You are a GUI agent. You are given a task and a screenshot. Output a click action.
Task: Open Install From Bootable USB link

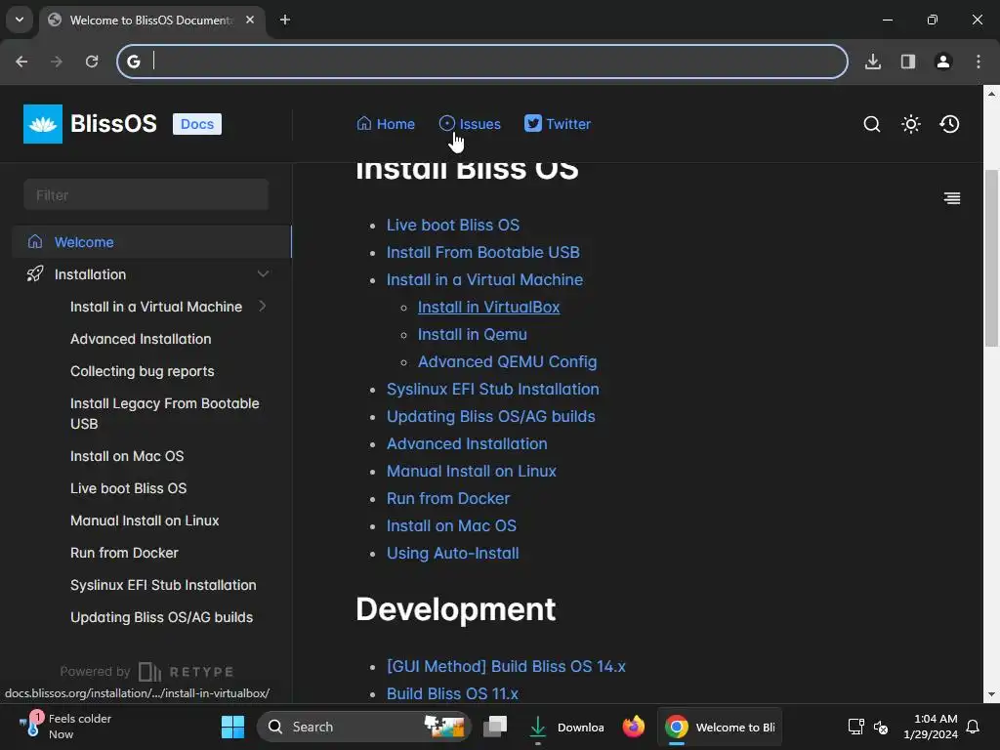point(482,252)
